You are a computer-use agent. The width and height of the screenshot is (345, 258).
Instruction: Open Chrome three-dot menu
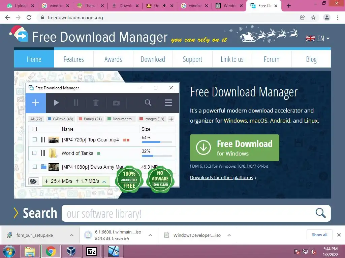click(x=338, y=17)
